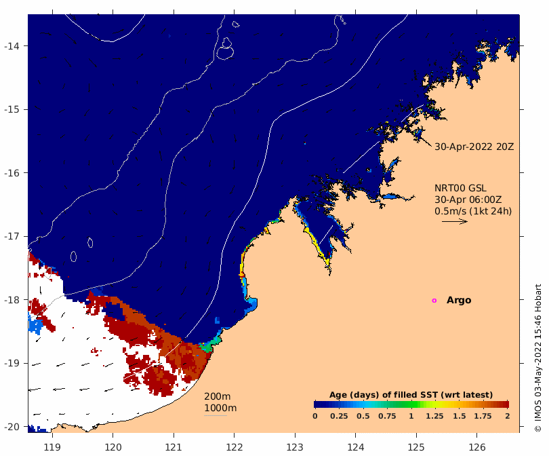Viewport: 549px width, 456px height.
Task: Click the latitude axis label '-20'
Action: 12,427
